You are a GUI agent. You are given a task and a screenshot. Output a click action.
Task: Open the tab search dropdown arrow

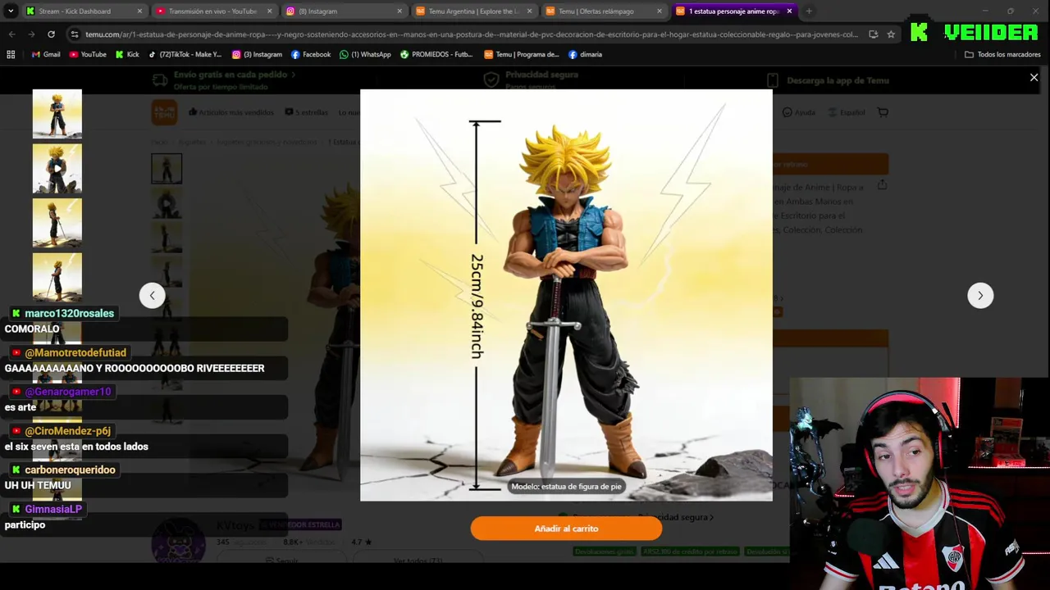pyautogui.click(x=11, y=11)
